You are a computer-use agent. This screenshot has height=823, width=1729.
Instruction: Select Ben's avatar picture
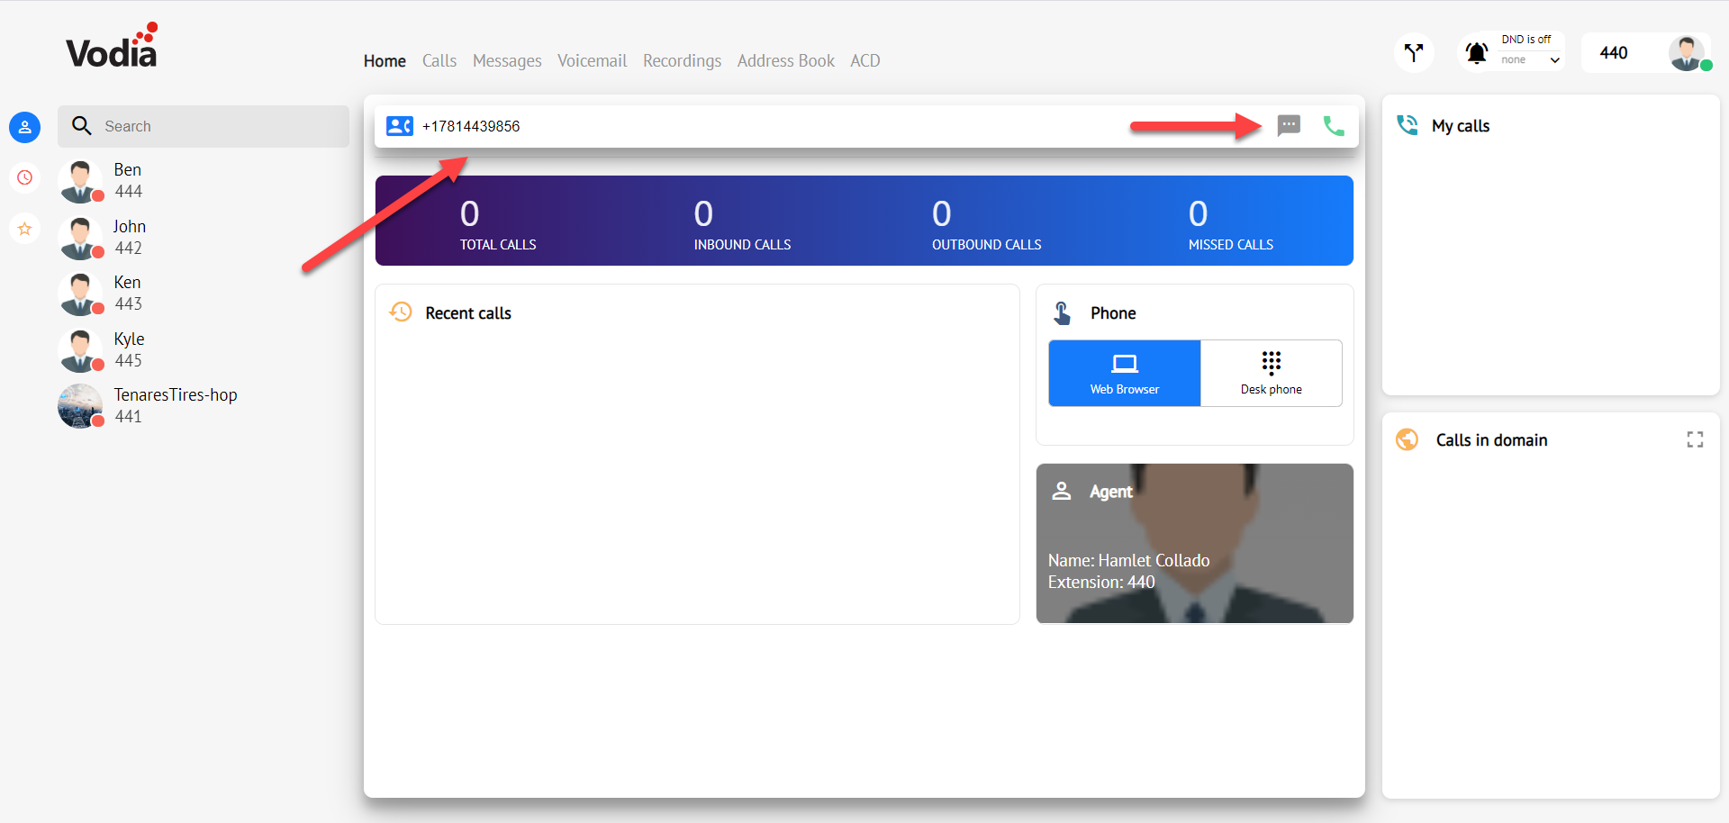(80, 181)
